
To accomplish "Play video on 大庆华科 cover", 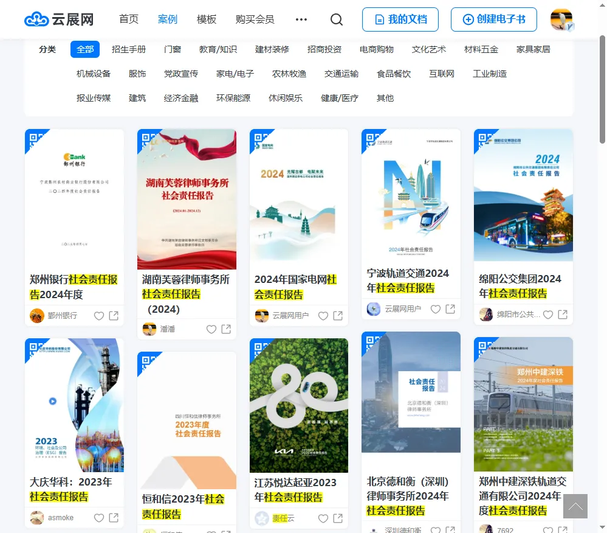I will pos(53,401).
